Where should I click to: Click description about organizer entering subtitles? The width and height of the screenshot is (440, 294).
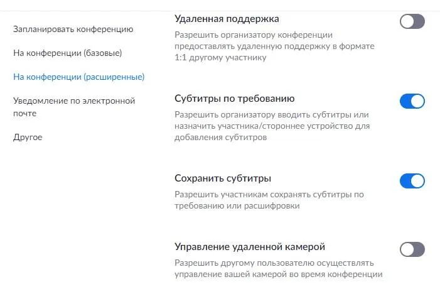[x=271, y=126]
